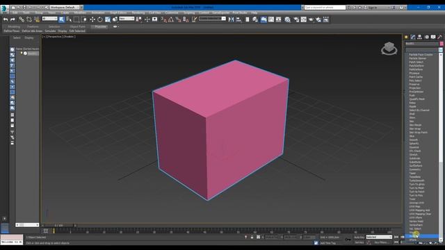Open the Motion command panel tab
Image resolution: width=445 pixels, height=250 pixels.
click(x=426, y=37)
